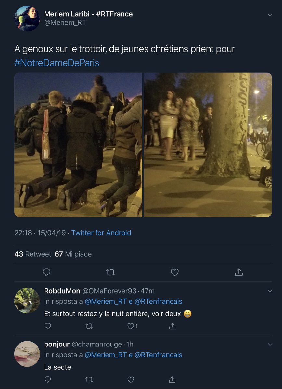Open the left photo of kneeling people
282x389 pixels.
pos(78,145)
